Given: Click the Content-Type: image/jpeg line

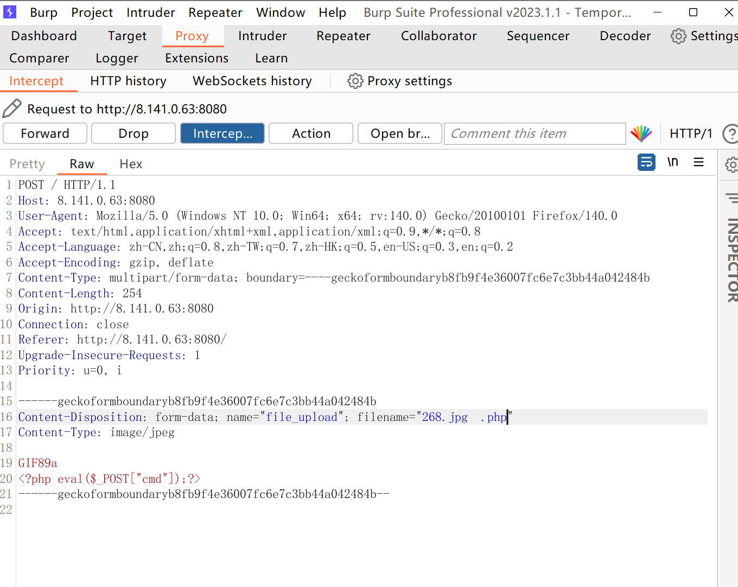Looking at the screenshot, I should coord(97,432).
